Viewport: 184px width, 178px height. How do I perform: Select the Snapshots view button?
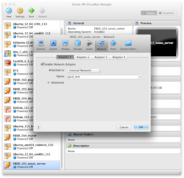pos(167,13)
